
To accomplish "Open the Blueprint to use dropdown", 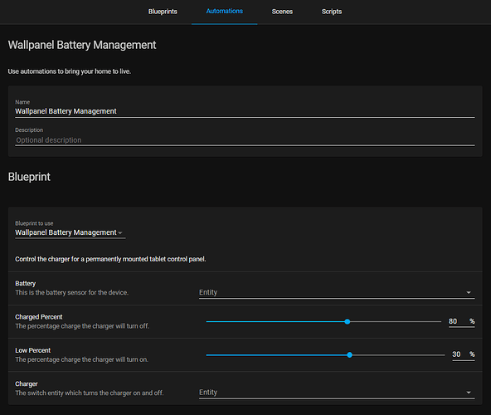I will 70,232.
